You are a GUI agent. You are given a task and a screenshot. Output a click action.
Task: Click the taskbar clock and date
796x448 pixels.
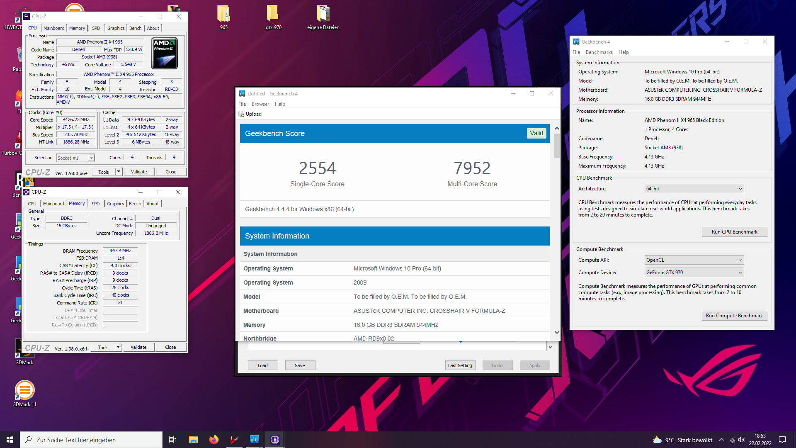tap(760, 440)
